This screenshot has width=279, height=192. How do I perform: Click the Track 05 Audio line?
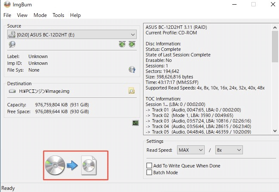[x=198, y=132]
